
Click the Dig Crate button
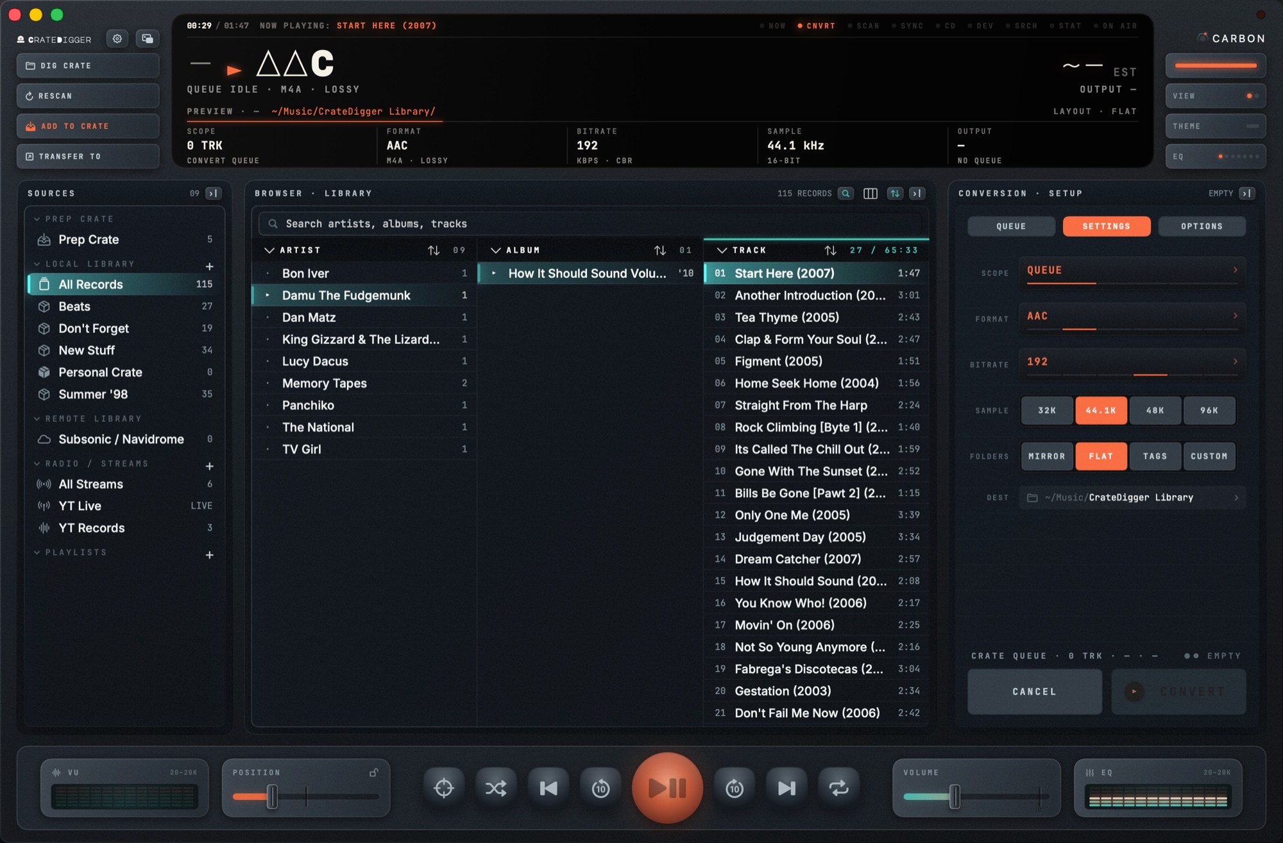coord(88,65)
